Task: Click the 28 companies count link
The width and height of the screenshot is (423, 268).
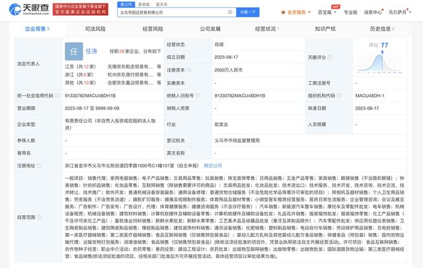Action: pyautogui.click(x=122, y=51)
